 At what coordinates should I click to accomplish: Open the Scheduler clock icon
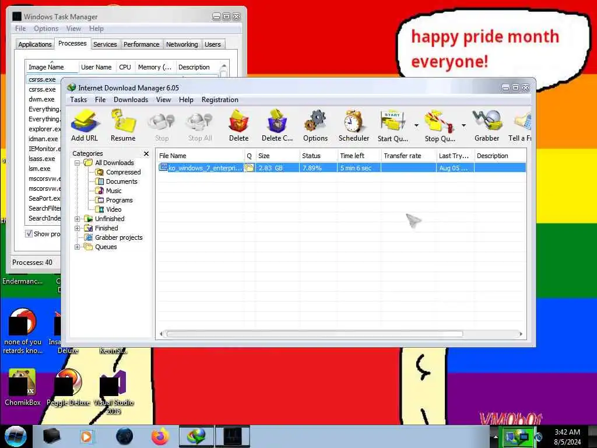click(354, 126)
